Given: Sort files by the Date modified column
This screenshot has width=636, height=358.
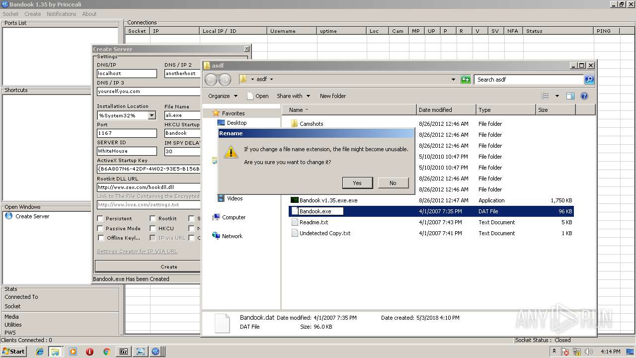Looking at the screenshot, I should (x=446, y=110).
